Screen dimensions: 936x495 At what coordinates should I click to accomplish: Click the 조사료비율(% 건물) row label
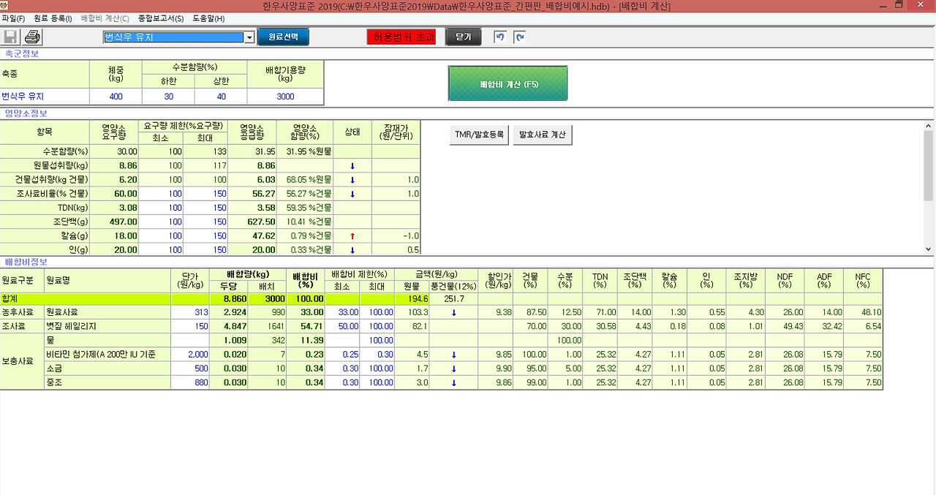[45, 193]
